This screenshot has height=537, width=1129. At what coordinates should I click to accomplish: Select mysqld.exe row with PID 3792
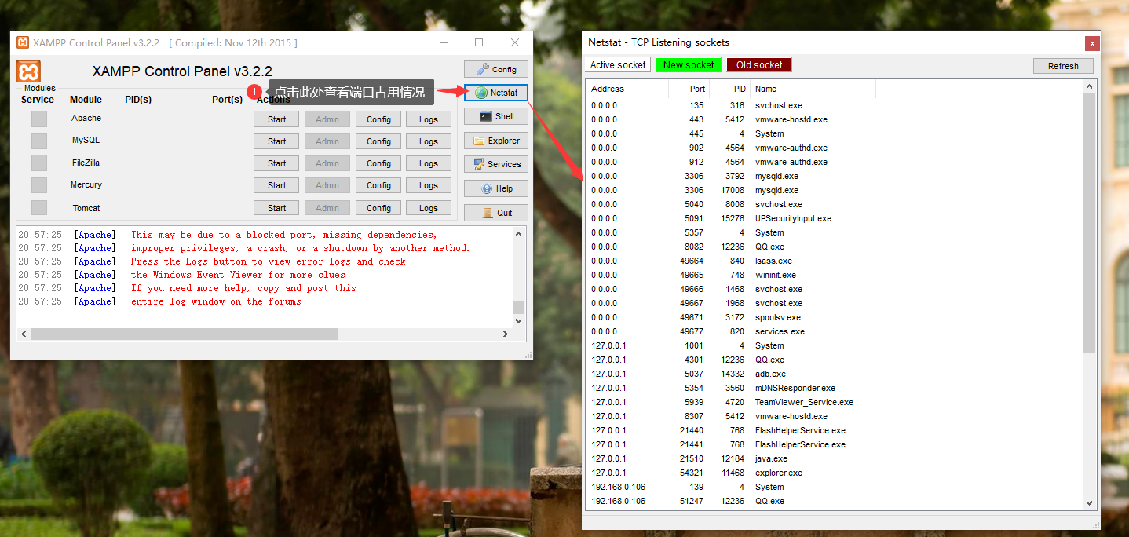tap(835, 176)
